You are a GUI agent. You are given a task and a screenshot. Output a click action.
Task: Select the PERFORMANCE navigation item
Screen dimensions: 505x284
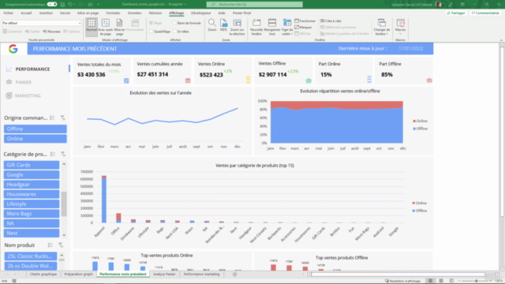[32, 69]
